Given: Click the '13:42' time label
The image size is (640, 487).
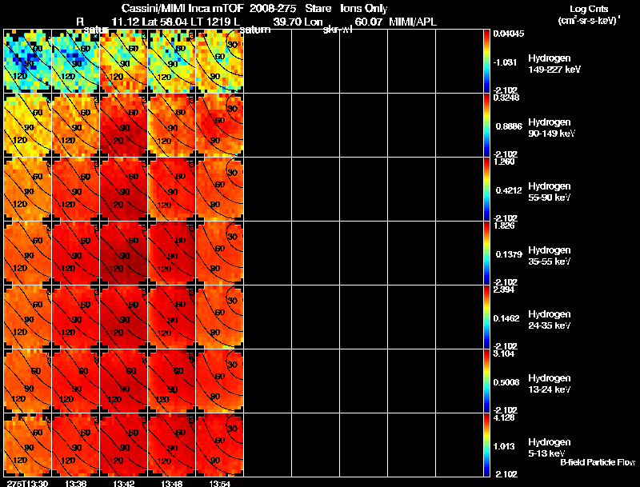Looking at the screenshot, I should 124,483.
